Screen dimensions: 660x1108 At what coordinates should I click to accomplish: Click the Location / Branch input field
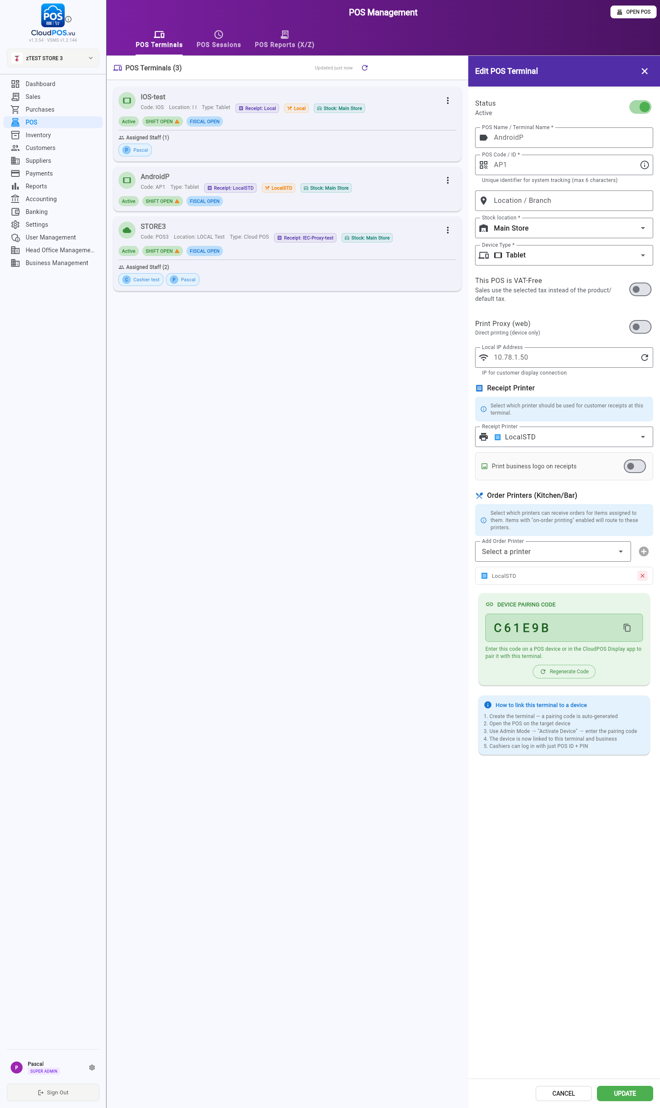[563, 201]
